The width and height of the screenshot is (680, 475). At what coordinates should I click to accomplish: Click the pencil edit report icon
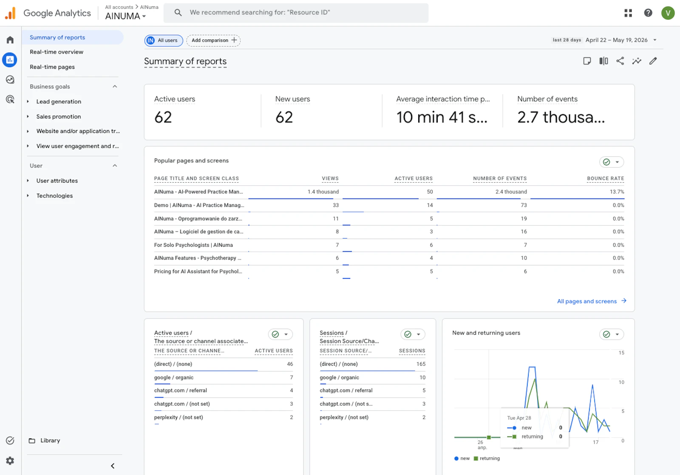653,61
